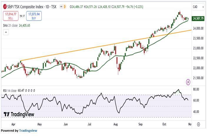The width and height of the screenshot is (207, 137).
Task: Click the 22,000.00 price axis label
Action: pos(198,68)
